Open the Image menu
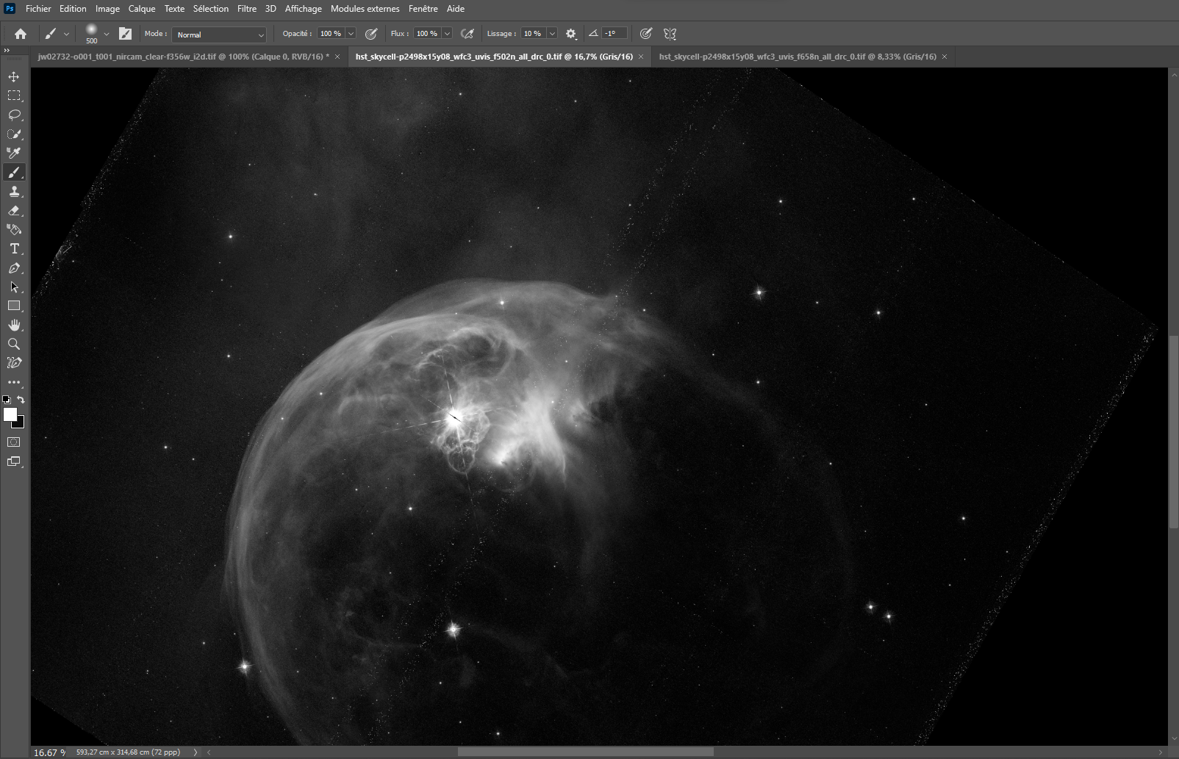The width and height of the screenshot is (1179, 759). pyautogui.click(x=107, y=9)
